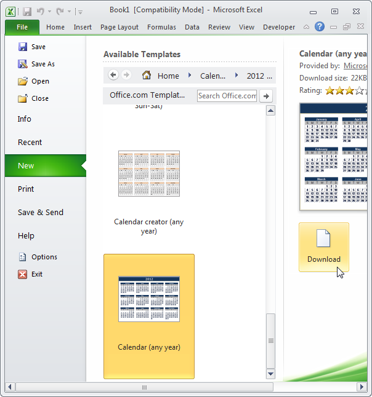The image size is (372, 397).
Task: Switch to the Review tab
Action: point(219,27)
